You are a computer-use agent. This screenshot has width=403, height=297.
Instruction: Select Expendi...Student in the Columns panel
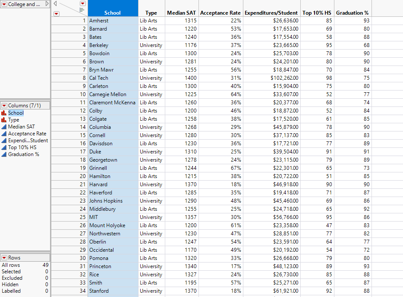[28, 141]
